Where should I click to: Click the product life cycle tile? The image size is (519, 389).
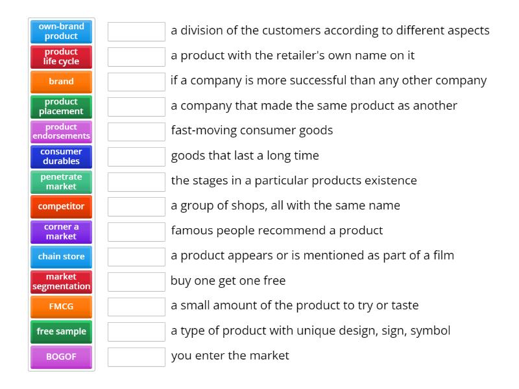click(x=61, y=56)
